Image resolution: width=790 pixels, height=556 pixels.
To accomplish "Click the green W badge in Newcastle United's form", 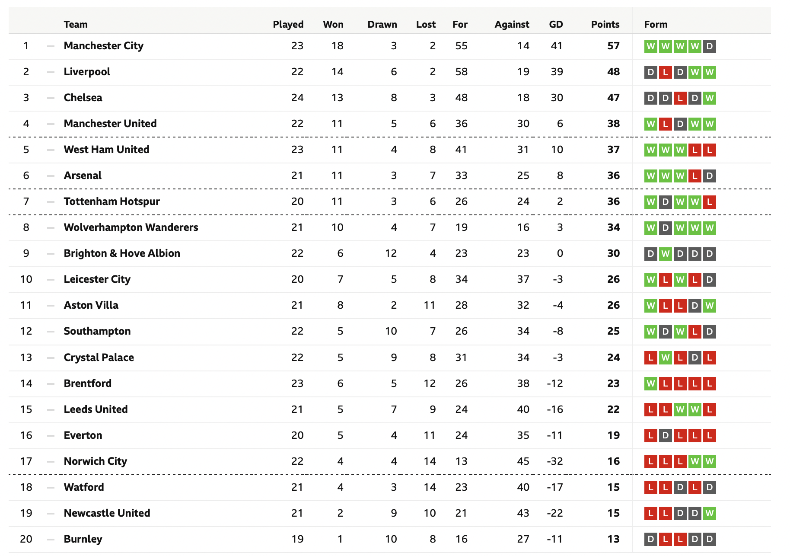I will [709, 513].
